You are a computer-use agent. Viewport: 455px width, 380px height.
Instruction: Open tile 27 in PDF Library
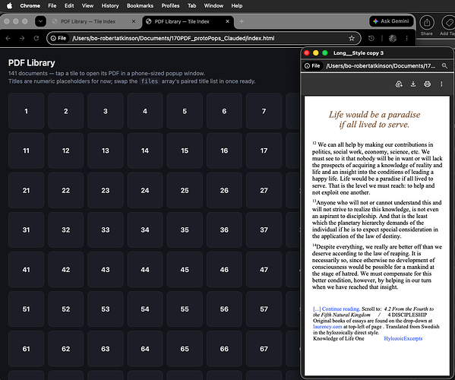coord(264,190)
